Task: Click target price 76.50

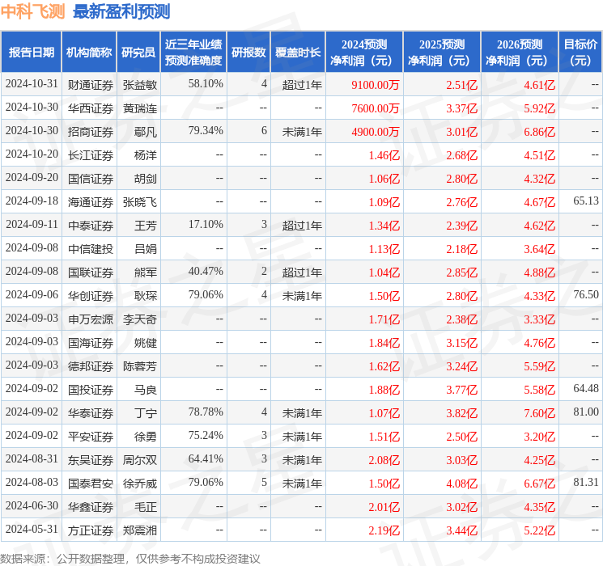Action: click(586, 294)
